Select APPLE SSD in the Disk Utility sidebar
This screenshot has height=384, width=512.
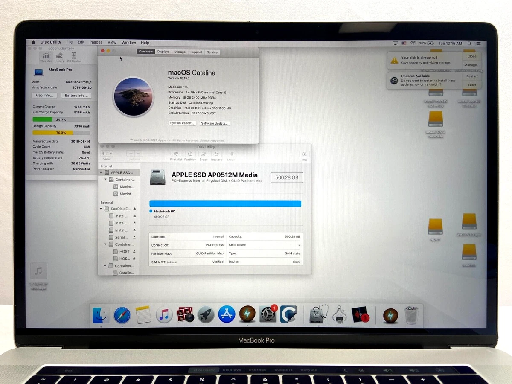(119, 173)
